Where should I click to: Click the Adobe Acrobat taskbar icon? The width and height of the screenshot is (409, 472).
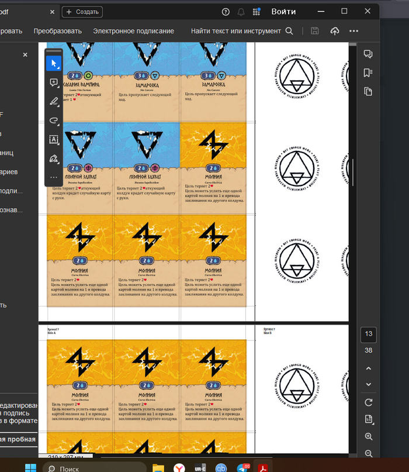point(263,468)
